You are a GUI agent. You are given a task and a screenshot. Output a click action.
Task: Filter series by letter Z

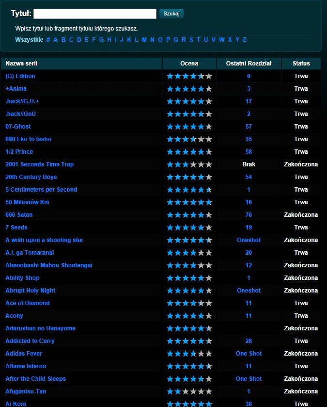pos(244,40)
